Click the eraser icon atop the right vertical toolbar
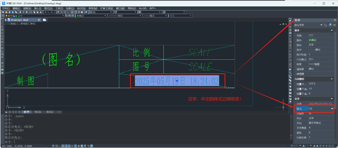The width and height of the screenshot is (338, 148). (290, 21)
